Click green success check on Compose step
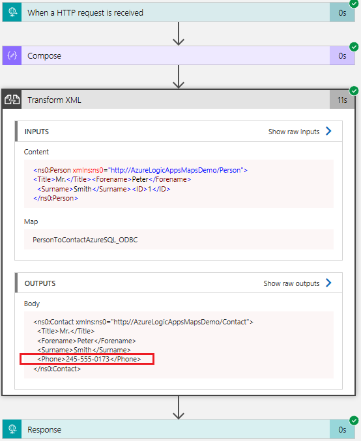The image size is (361, 441). click(x=354, y=47)
